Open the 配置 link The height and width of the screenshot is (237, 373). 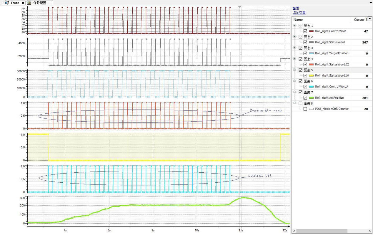(296, 8)
